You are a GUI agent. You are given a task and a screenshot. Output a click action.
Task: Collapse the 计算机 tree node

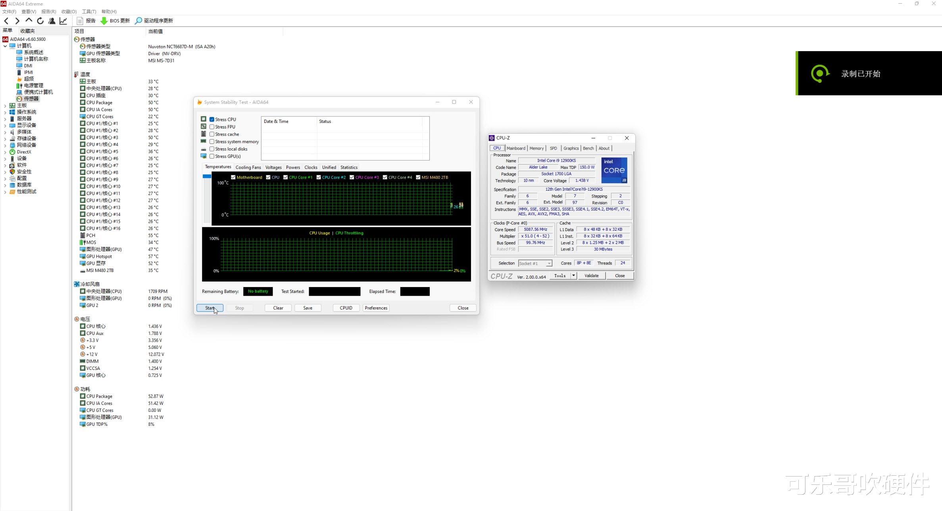5,46
